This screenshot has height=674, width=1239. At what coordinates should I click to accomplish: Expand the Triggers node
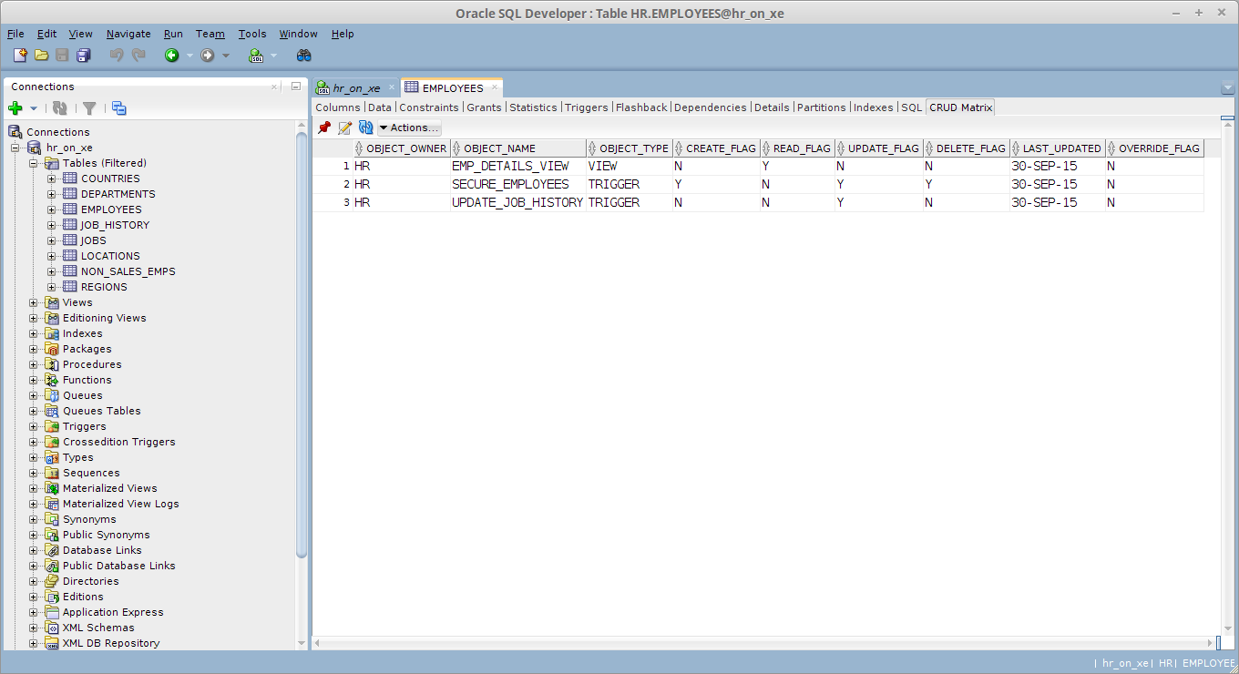point(34,426)
